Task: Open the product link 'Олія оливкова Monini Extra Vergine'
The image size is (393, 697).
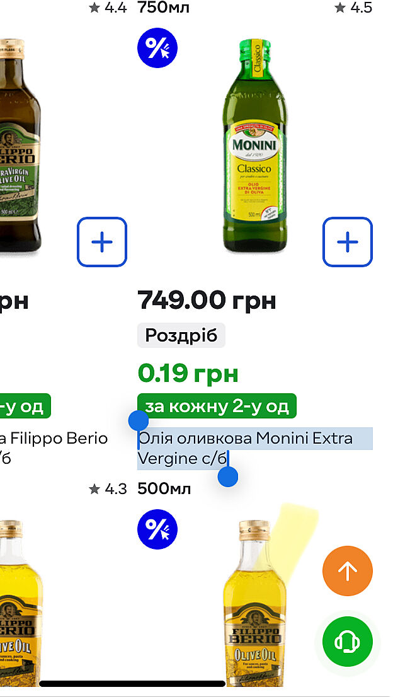Action: [x=246, y=448]
